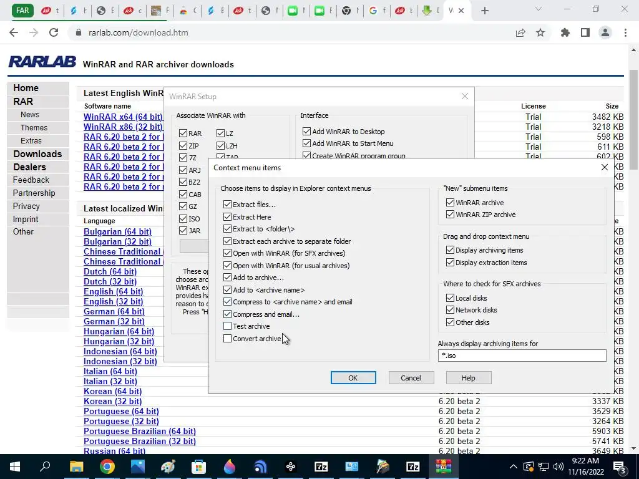Expand the tab search chevron
This screenshot has height=479, width=639.
(539, 9)
